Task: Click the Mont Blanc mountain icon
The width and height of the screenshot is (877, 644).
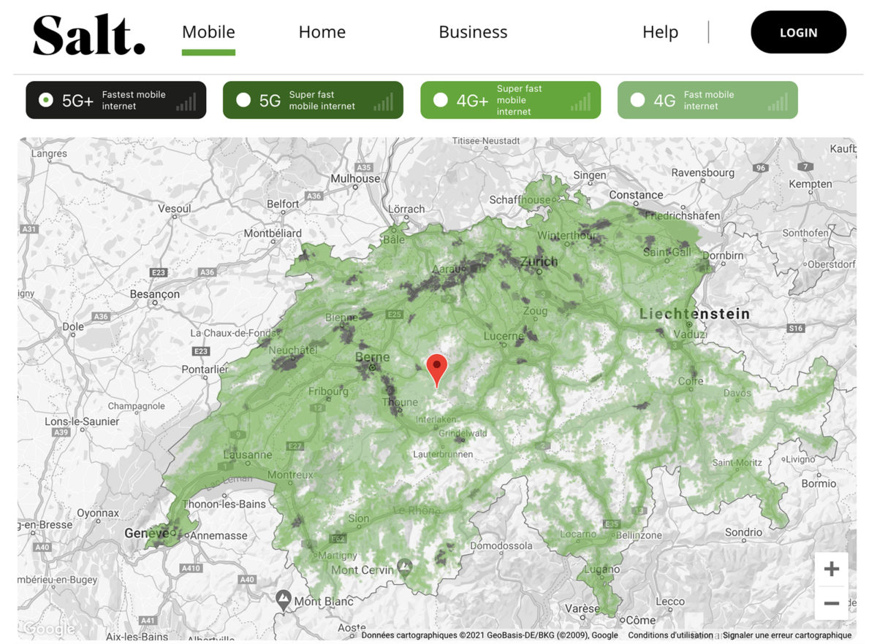Action: (284, 600)
